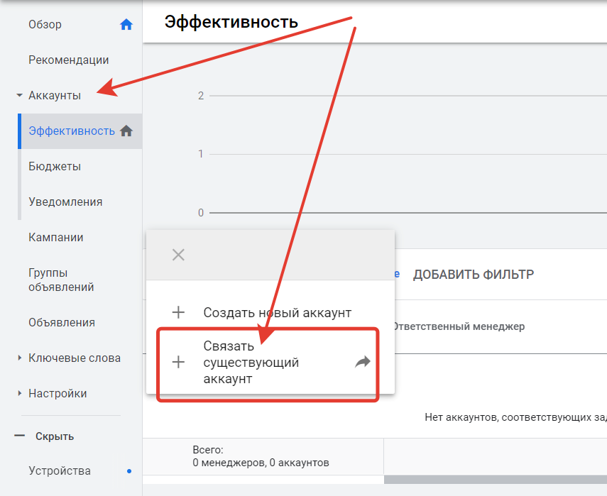Image resolution: width=607 pixels, height=496 pixels.
Task: Click plus icon beside Связать существующий аккаунт
Action: [x=178, y=363]
